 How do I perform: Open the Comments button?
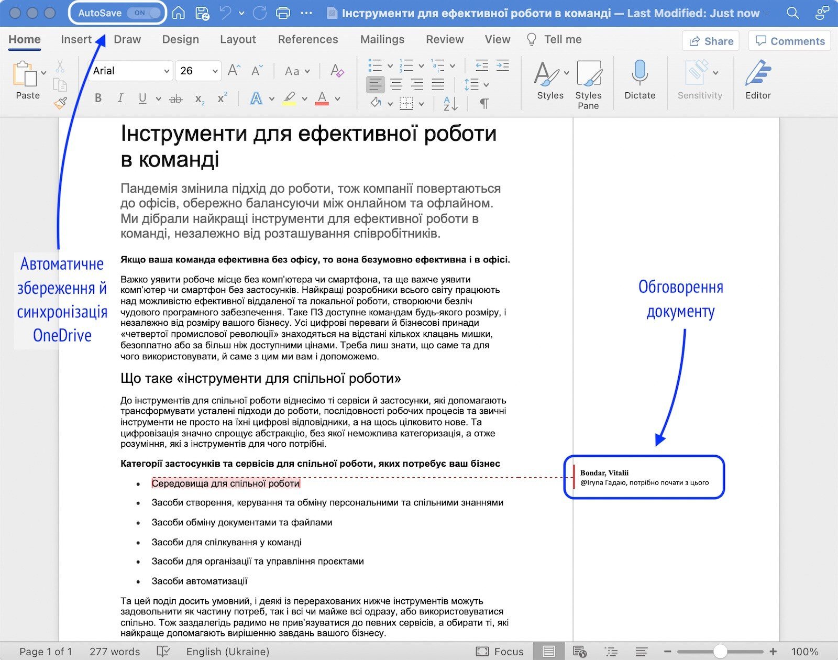tap(790, 41)
